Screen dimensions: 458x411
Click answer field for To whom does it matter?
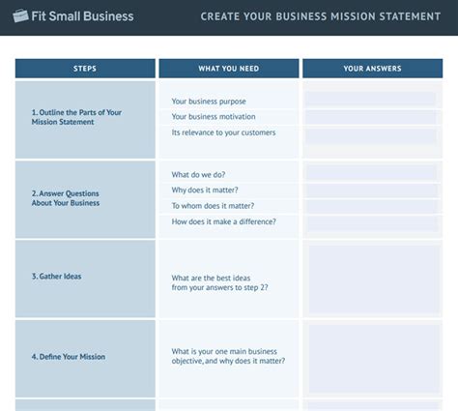372,207
